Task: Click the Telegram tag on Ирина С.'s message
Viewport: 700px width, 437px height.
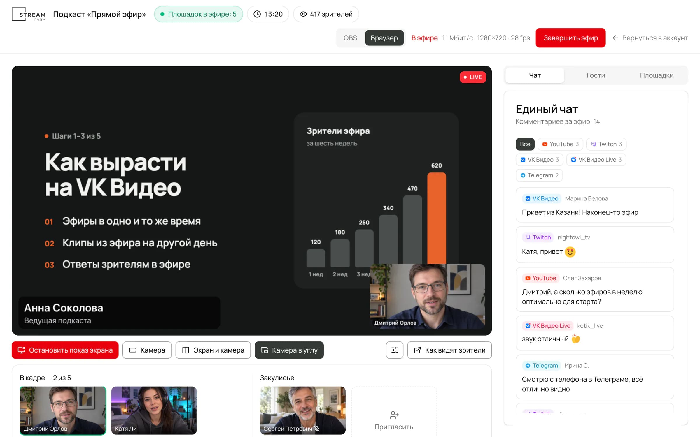Action: [541, 366]
